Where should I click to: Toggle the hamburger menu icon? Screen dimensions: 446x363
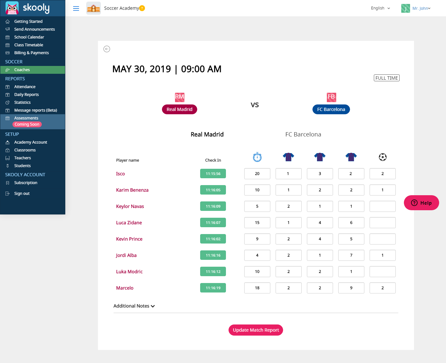76,8
